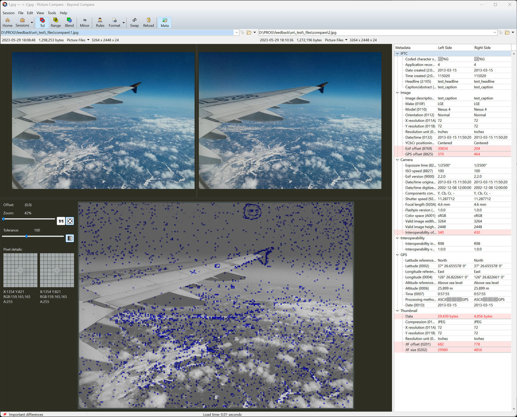
Task: Click the 1:1 actual size button
Action: pos(61,221)
